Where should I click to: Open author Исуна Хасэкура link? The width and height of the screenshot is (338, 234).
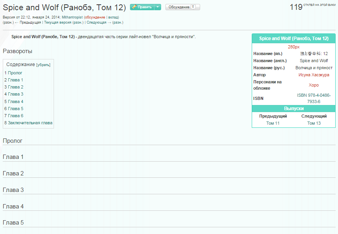[x=314, y=75]
